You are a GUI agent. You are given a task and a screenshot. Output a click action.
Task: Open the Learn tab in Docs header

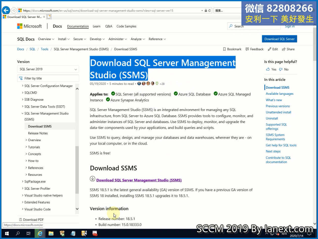(97, 26)
